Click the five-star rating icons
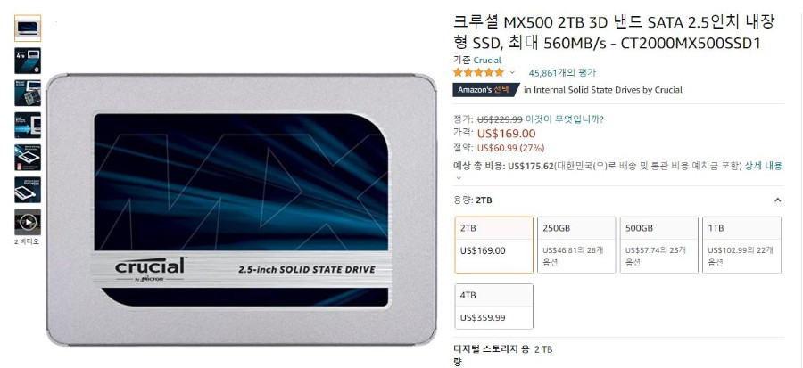 pos(478,72)
